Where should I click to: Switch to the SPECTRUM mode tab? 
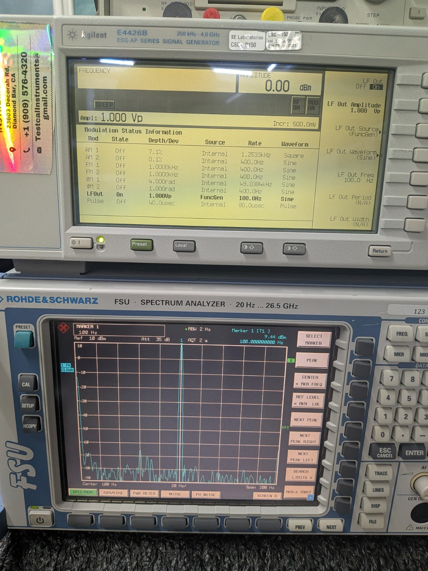pos(83,492)
